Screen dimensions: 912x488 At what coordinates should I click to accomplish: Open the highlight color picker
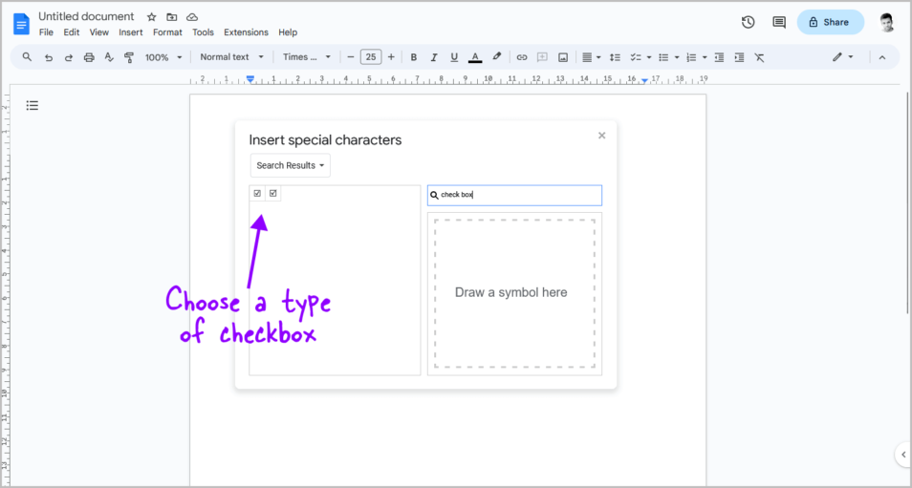496,57
